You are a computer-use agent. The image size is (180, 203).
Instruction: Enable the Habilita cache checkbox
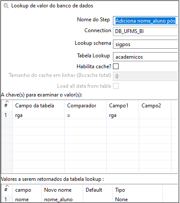click(x=116, y=67)
